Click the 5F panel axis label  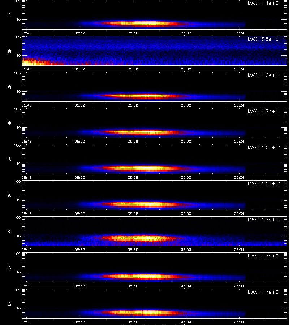(x=9, y=159)
